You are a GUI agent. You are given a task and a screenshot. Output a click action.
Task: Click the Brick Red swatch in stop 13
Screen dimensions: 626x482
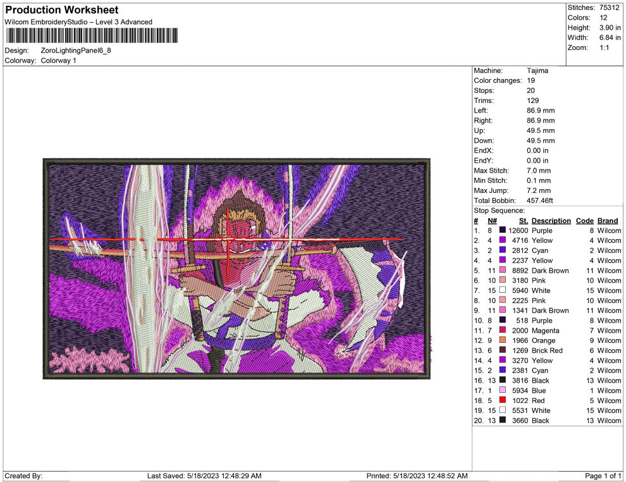(503, 350)
